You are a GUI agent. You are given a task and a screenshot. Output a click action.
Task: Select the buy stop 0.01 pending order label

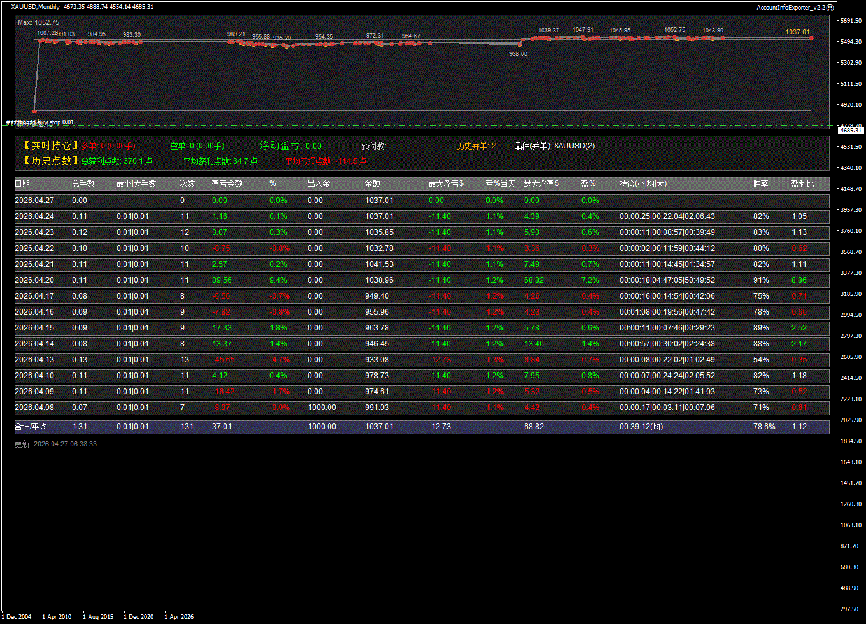(x=39, y=122)
